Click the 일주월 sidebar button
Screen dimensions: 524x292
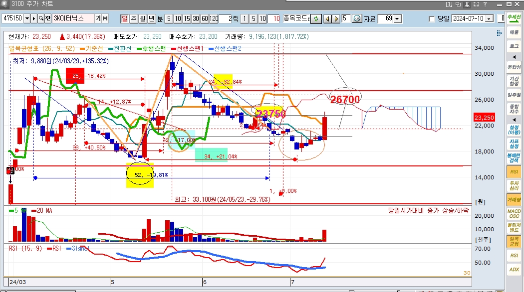coord(514,95)
